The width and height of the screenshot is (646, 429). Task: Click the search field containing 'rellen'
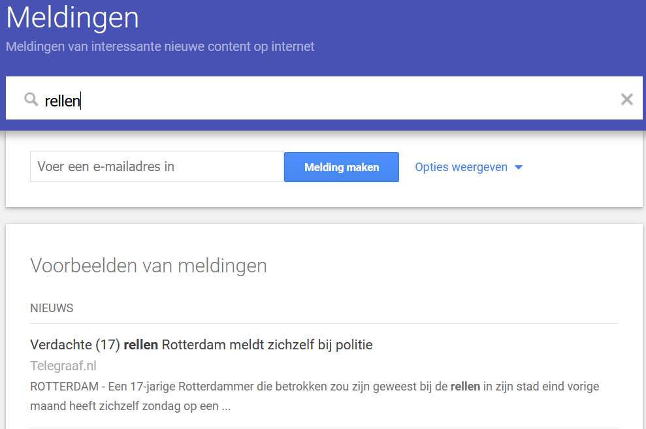pos(324,99)
